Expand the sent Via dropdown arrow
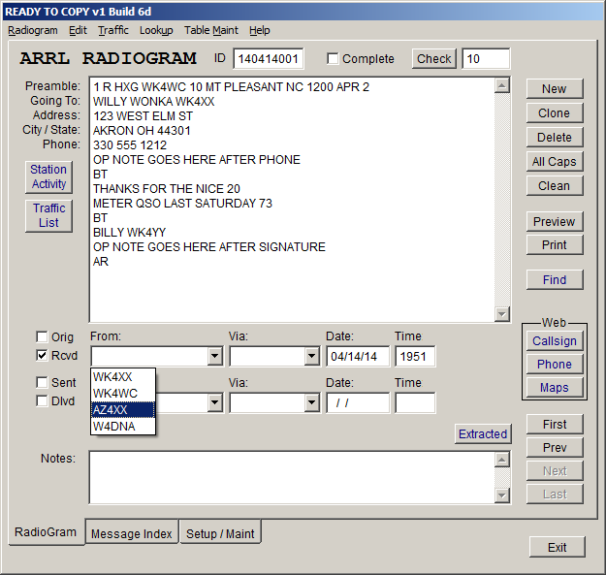Viewport: 606px width, 575px height. tap(311, 403)
